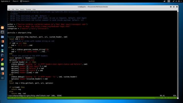Click the terminal window title bar

(x=93, y=7)
